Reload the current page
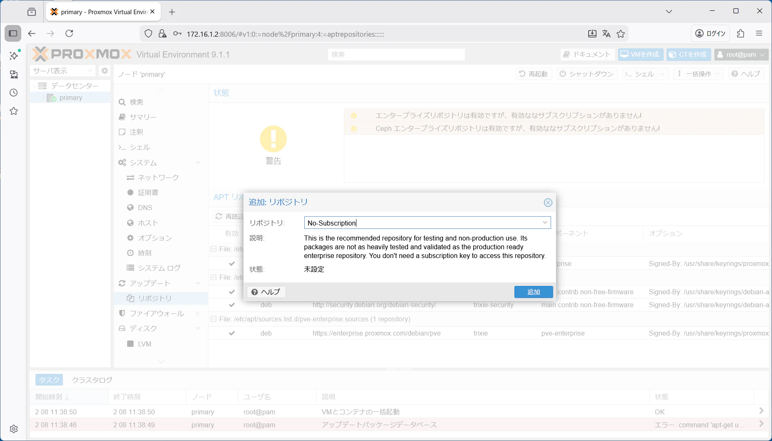 (x=69, y=33)
